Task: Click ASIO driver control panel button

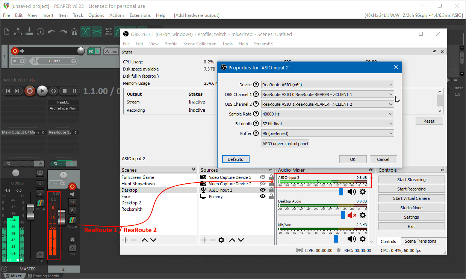Action: point(285,144)
